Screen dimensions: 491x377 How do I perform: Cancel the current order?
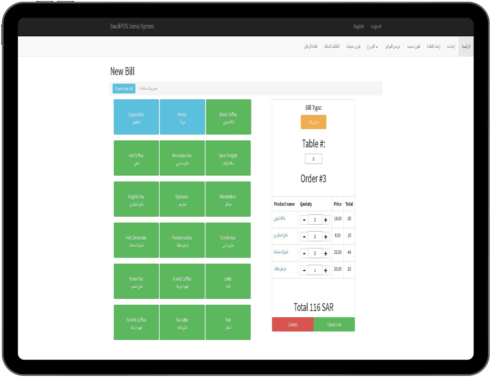pyautogui.click(x=292, y=324)
